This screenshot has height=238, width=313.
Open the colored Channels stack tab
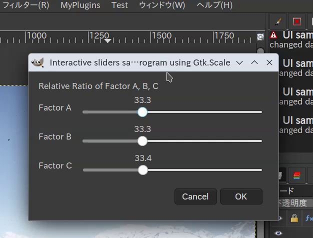click(297, 175)
